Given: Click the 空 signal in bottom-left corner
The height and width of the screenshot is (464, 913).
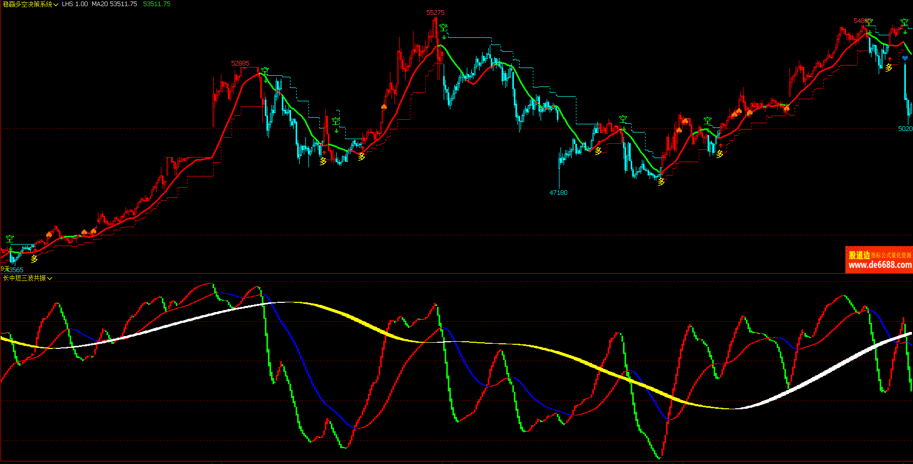Looking at the screenshot, I should coord(10,239).
